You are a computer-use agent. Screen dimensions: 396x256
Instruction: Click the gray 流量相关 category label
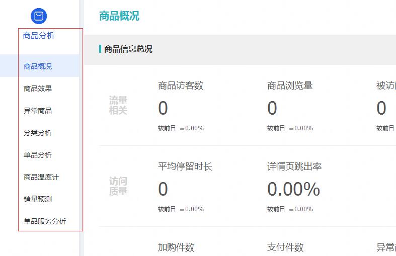[x=118, y=106]
